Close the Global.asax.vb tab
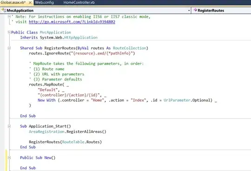 30,3
